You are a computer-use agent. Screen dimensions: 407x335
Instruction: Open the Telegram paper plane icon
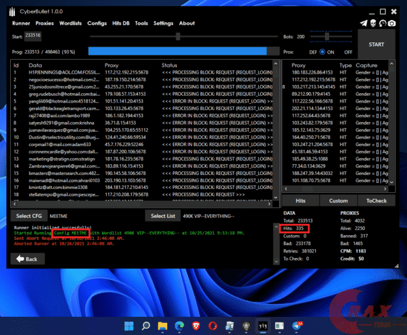pyautogui.click(x=363, y=23)
